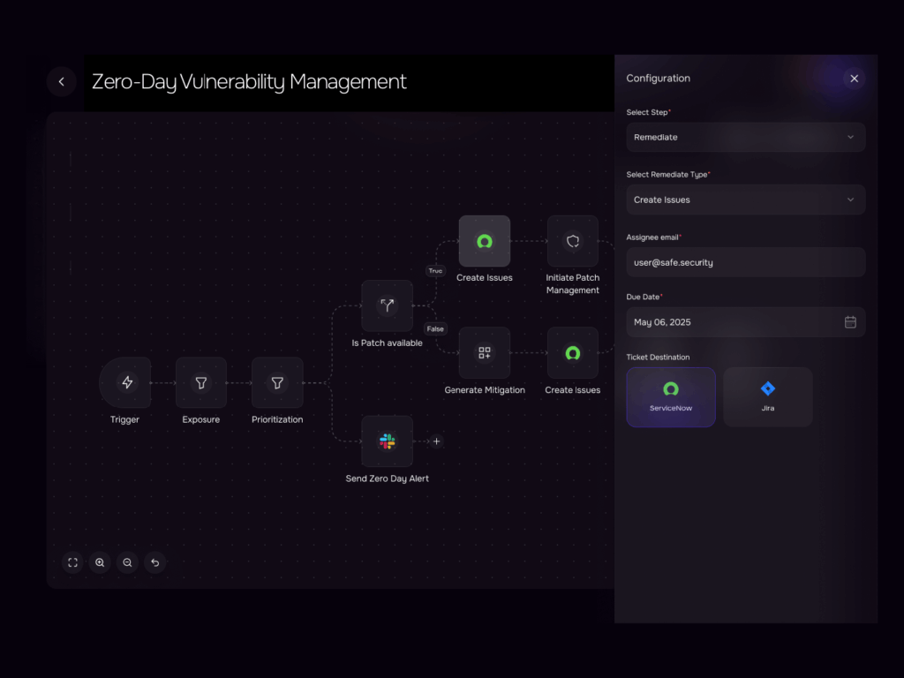The image size is (904, 678).
Task: Select the Trigger lightning bolt node
Action: 125,382
